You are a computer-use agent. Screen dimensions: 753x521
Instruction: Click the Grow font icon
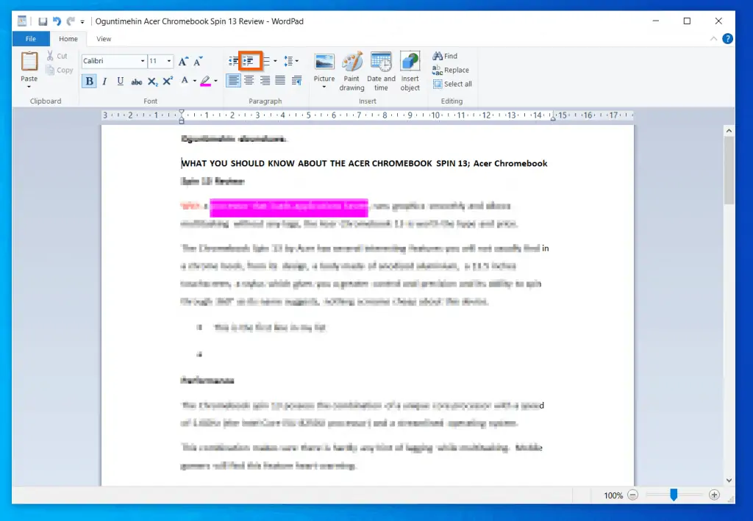point(183,61)
